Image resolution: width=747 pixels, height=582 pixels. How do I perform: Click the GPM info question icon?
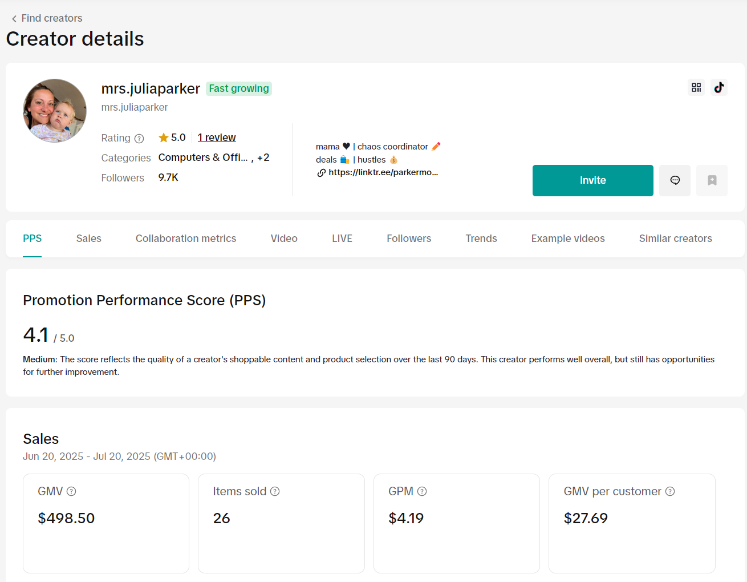tap(422, 491)
